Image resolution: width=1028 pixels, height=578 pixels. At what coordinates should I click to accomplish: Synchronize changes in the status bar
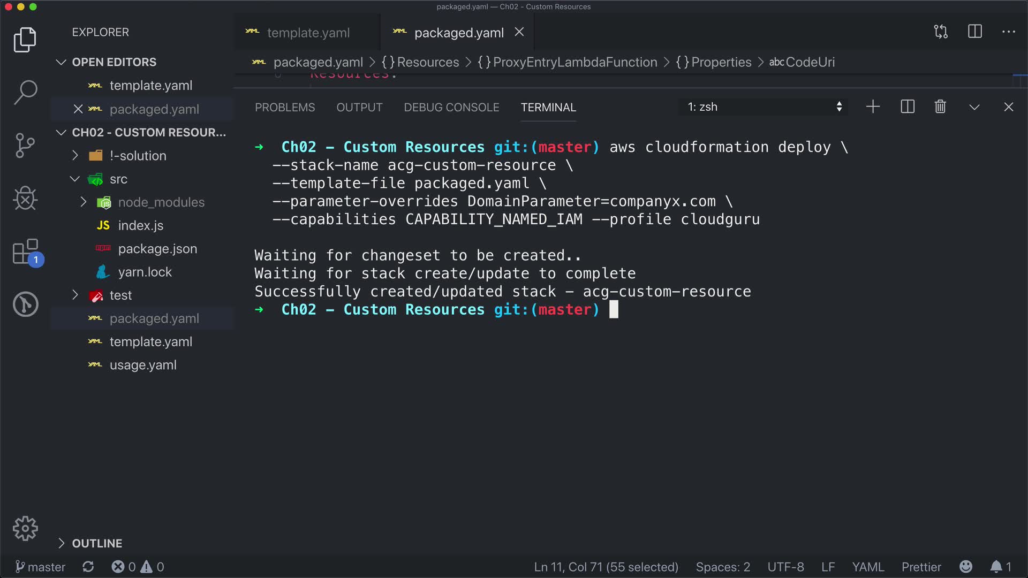[x=88, y=567]
